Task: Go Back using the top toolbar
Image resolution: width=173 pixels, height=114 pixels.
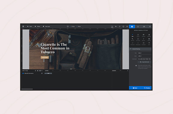Action: 29,26
